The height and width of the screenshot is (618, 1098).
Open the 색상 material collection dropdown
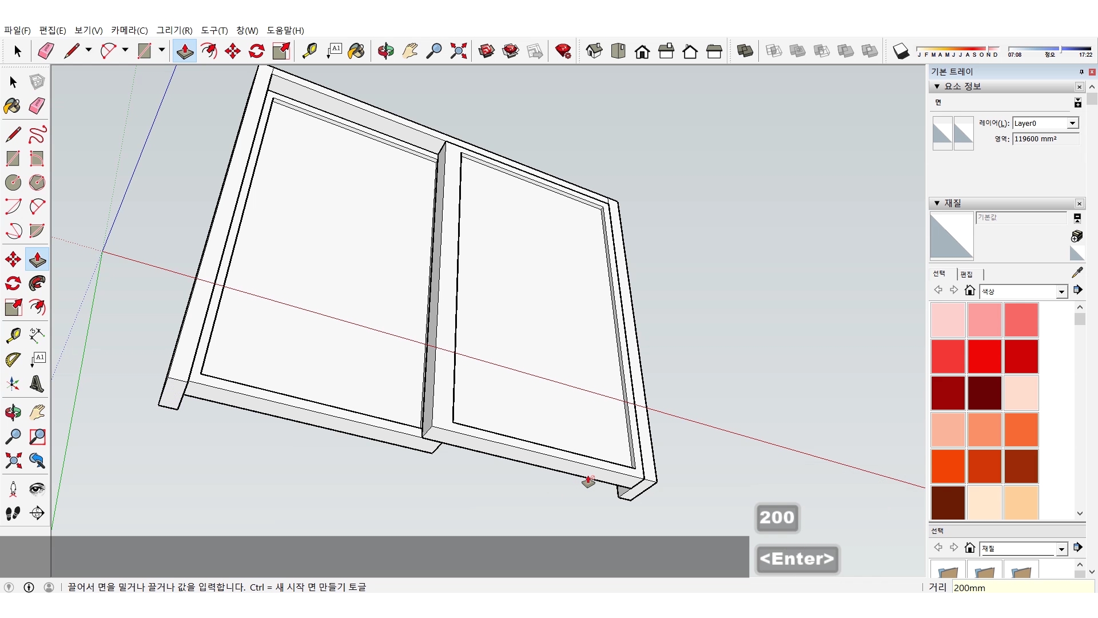tap(1061, 292)
